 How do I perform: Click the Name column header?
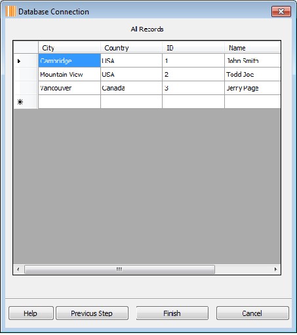pyautogui.click(x=252, y=47)
